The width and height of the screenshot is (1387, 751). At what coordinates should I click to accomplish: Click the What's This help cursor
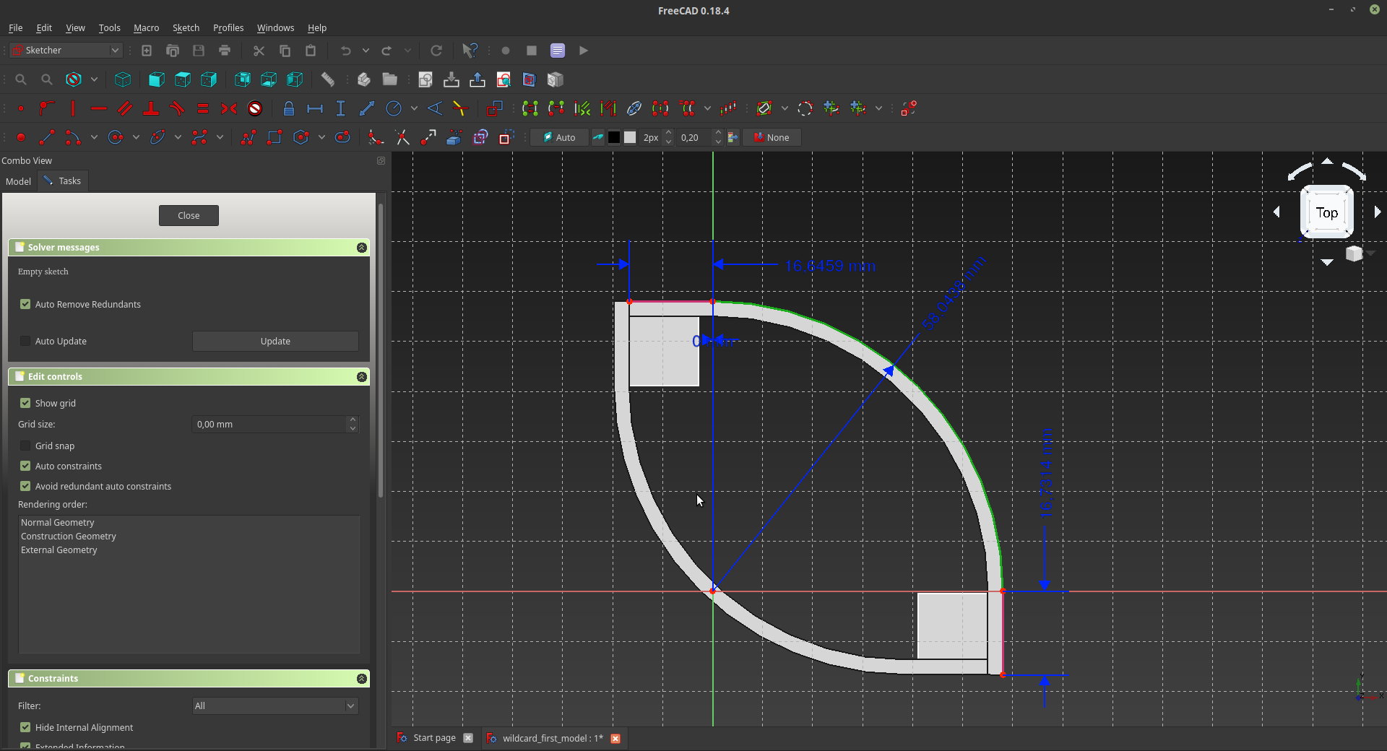[x=470, y=51]
